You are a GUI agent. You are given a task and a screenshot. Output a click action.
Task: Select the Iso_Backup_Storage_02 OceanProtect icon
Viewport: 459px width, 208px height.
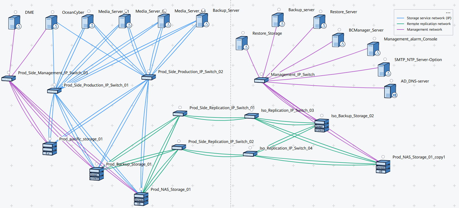click(322, 125)
